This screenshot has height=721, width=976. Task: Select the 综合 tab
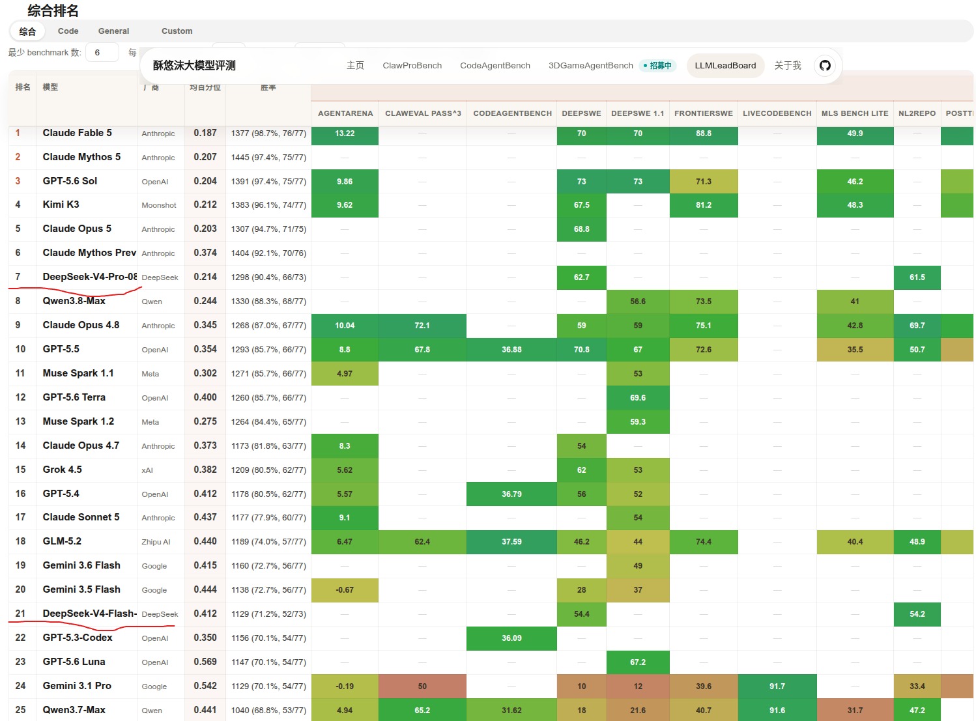coord(27,31)
